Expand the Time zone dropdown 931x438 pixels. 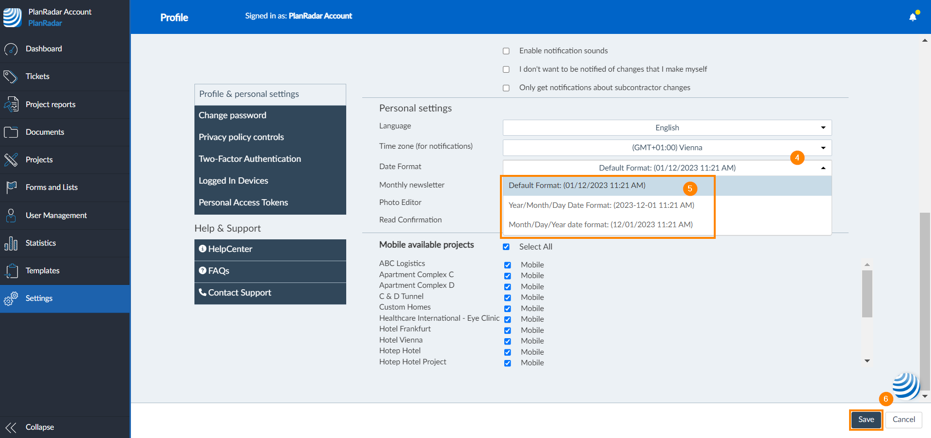(x=667, y=148)
